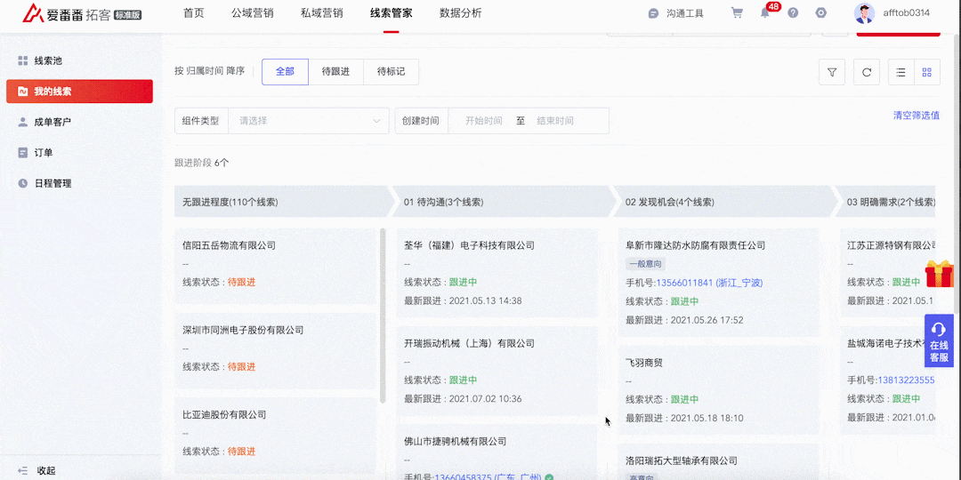Open the 沟通工具 chat tool
Screen dimensions: 961x480
[676, 13]
